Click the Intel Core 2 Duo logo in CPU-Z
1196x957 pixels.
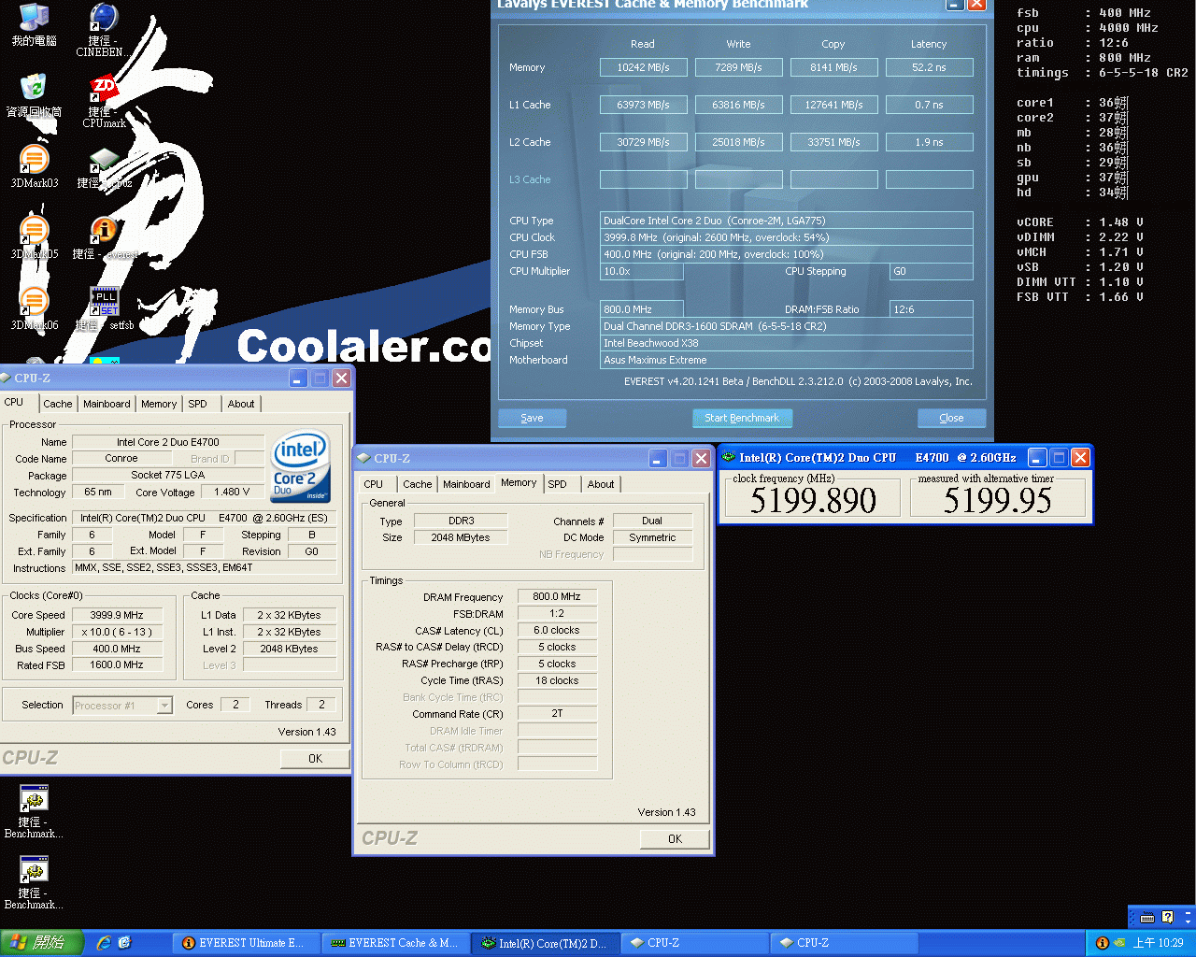(x=301, y=466)
